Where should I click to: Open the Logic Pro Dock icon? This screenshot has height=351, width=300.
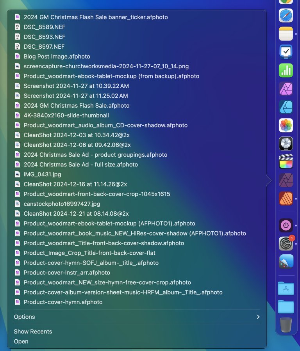[x=286, y=144]
